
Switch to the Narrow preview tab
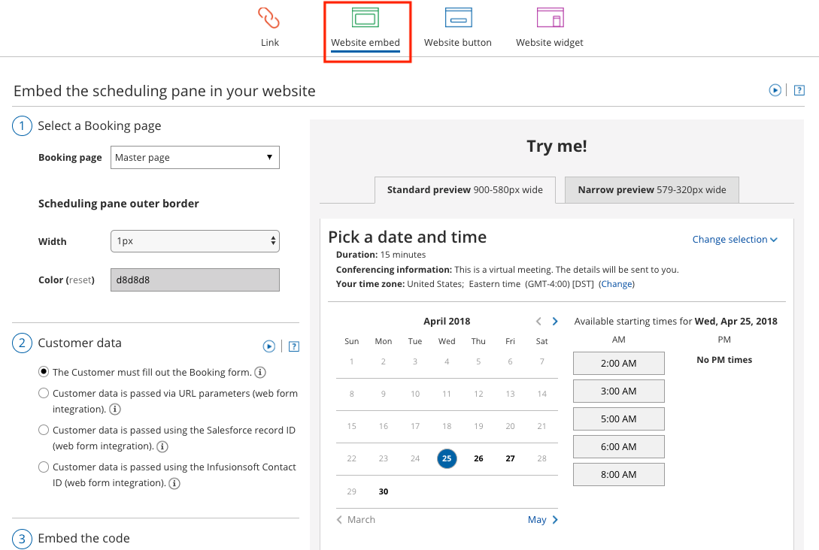pyautogui.click(x=651, y=190)
